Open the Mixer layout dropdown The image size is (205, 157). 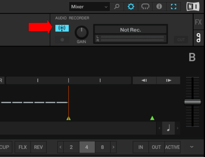tap(89, 7)
